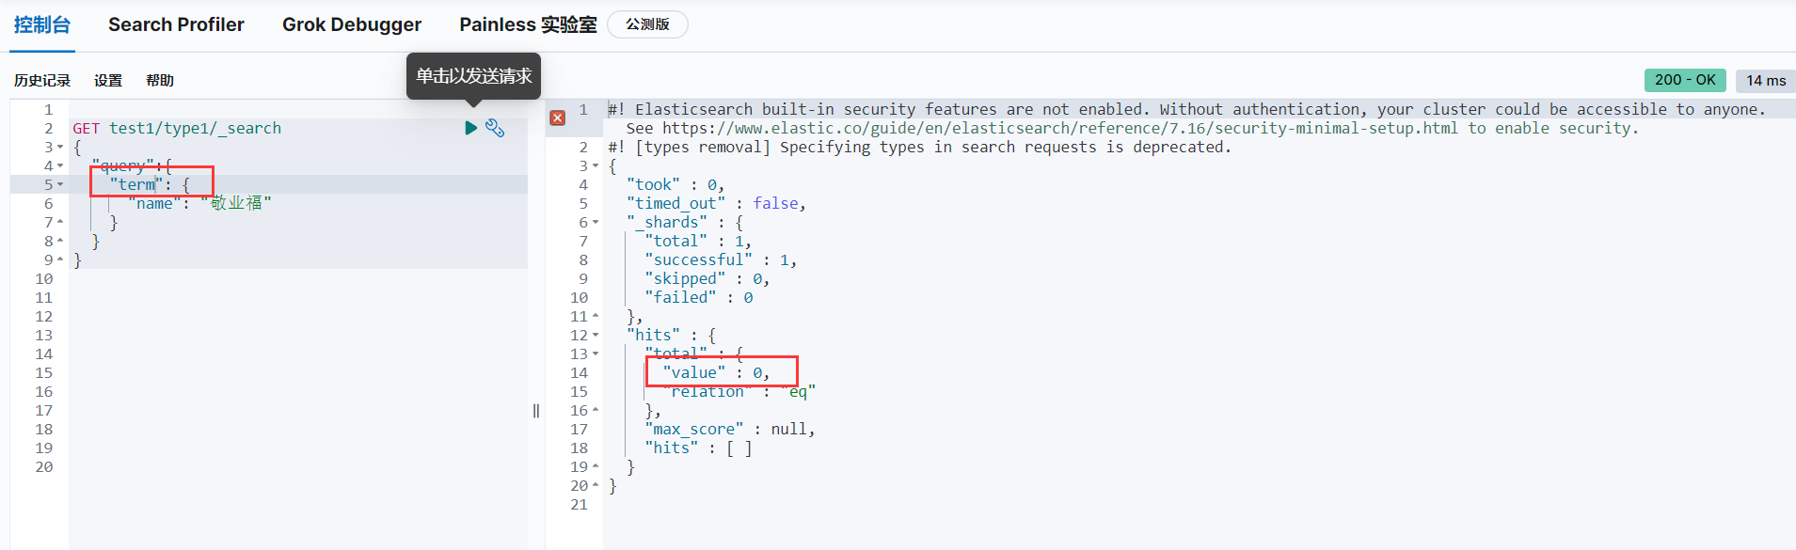Click the empty "hits" : [ ] line
This screenshot has width=1796, height=550.
coord(698,448)
